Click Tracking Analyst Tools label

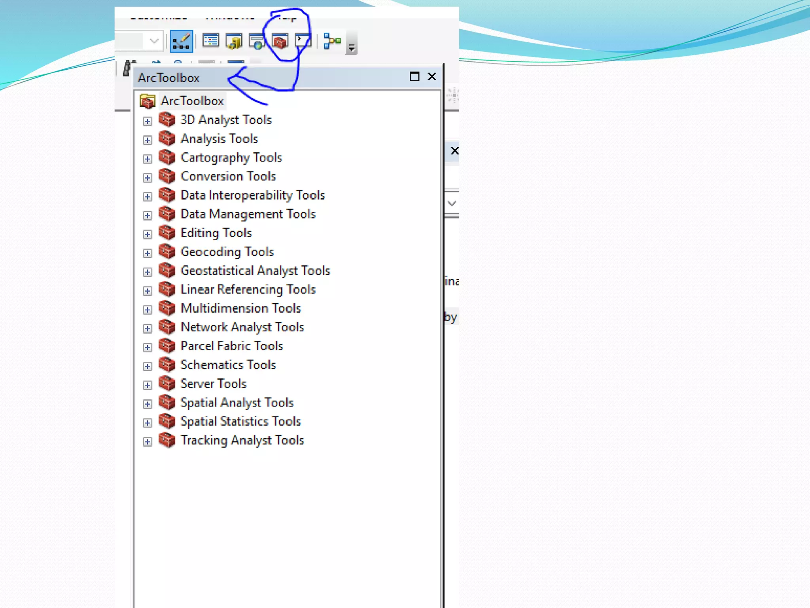click(x=242, y=440)
